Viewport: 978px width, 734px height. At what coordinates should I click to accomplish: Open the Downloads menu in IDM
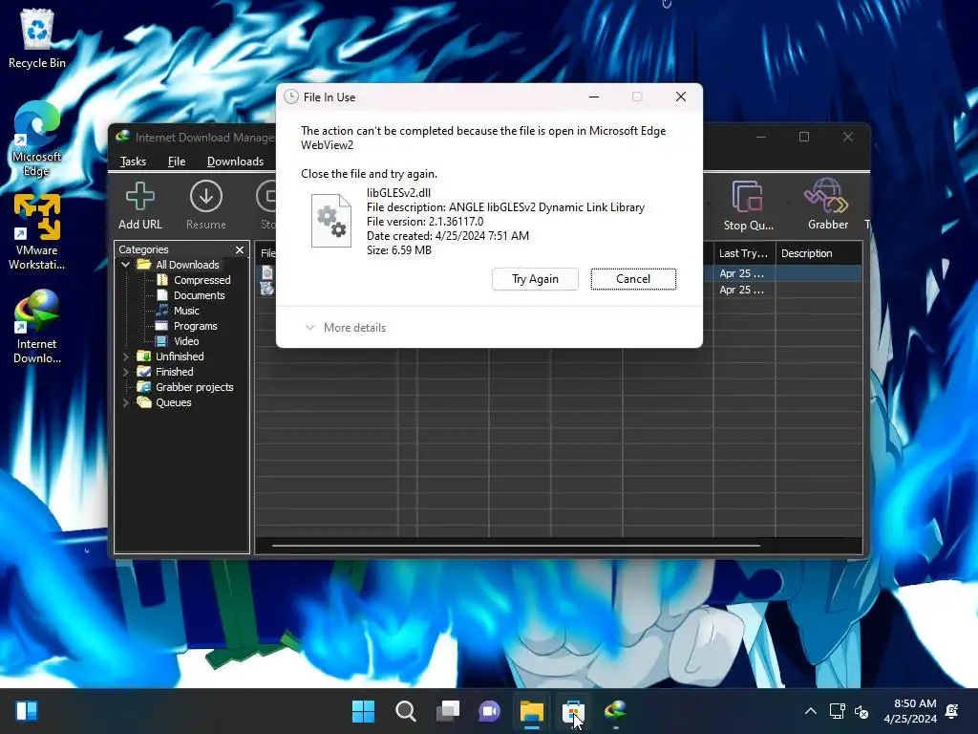click(x=235, y=162)
